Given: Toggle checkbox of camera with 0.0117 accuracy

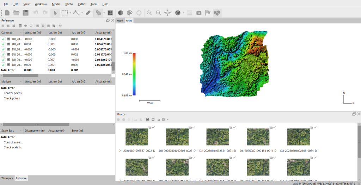Looking at the screenshot, I should click(x=3, y=55).
